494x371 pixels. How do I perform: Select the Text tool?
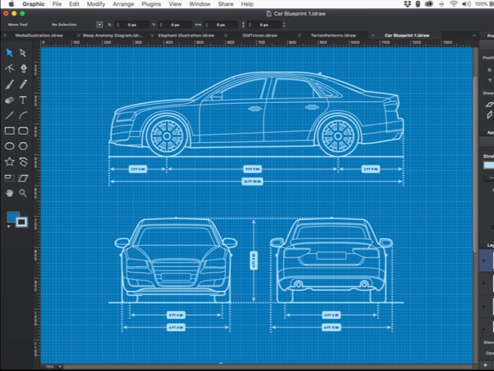pyautogui.click(x=23, y=100)
